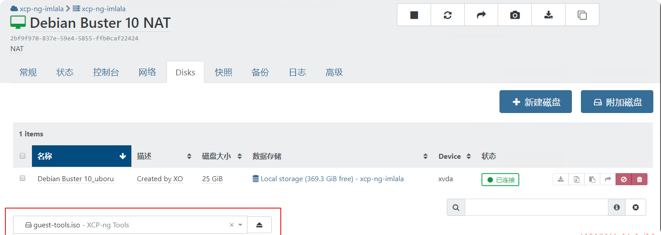Image resolution: width=661 pixels, height=235 pixels.
Task: Migrate the xvda disk with row arrow icon
Action: [x=608, y=179]
